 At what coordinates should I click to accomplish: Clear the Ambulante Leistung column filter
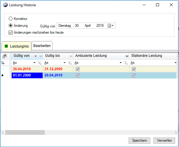(x=126, y=63)
